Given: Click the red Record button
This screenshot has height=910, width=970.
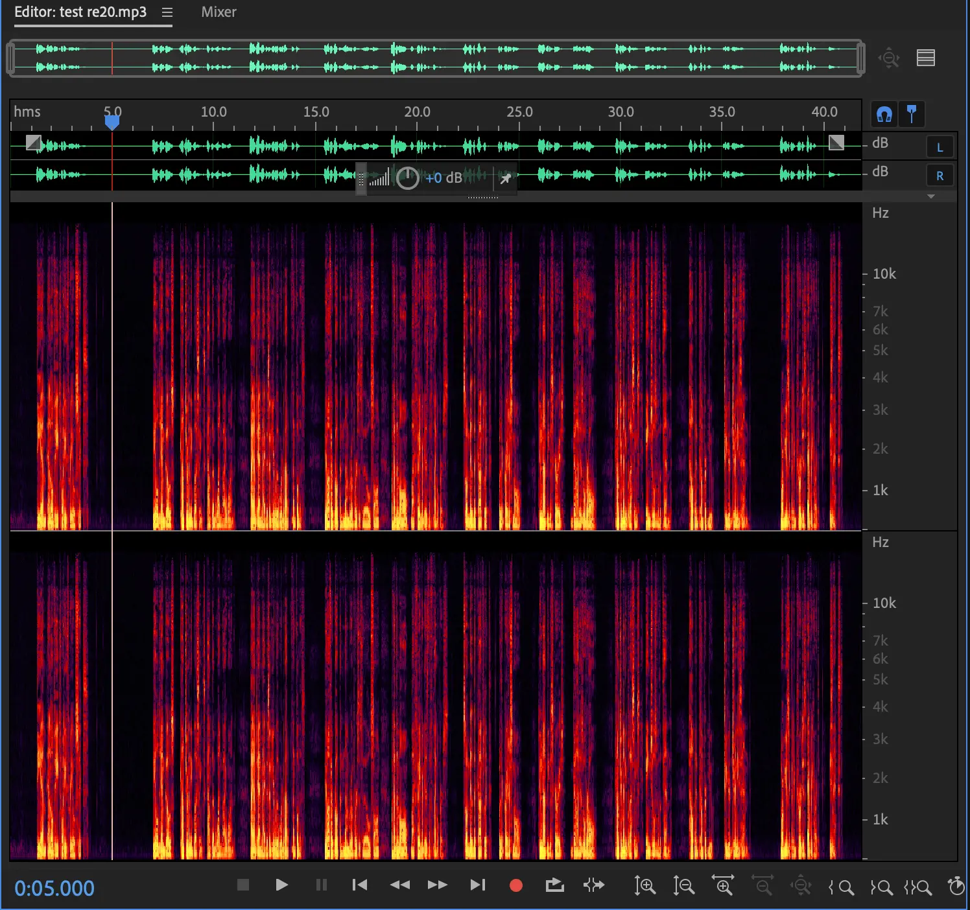Looking at the screenshot, I should [516, 885].
